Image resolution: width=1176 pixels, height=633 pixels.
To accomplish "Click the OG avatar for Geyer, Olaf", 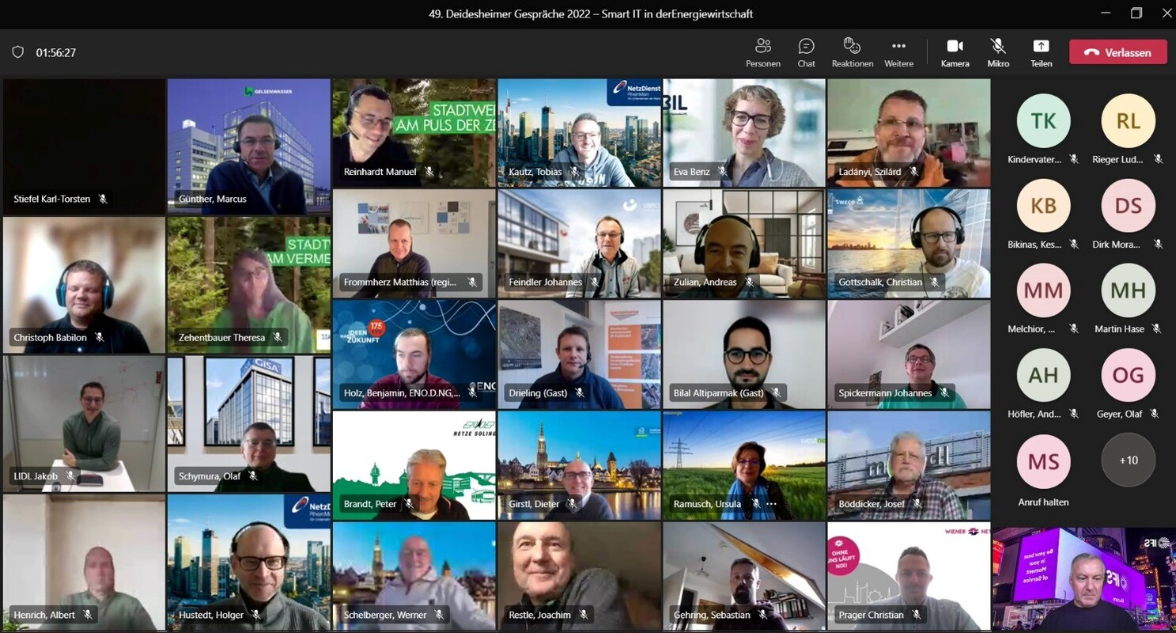I will click(x=1128, y=376).
